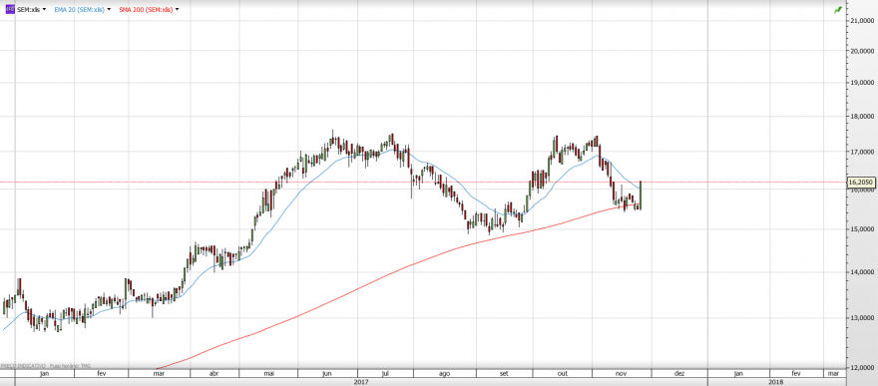Click the 12,0000 price axis label
The height and width of the screenshot is (386, 878).
click(x=862, y=368)
